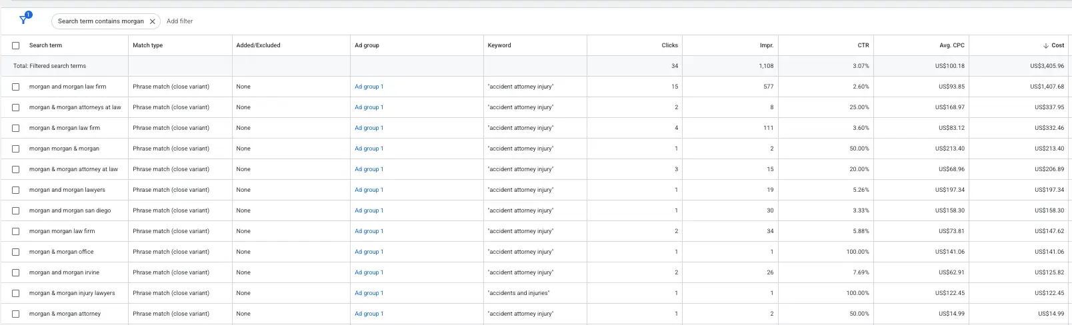Click the keyword "accidents and injuries"
1072x325 pixels.
point(519,293)
